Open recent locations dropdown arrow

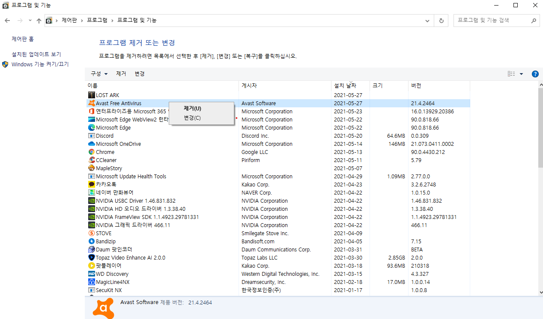(x=30, y=21)
